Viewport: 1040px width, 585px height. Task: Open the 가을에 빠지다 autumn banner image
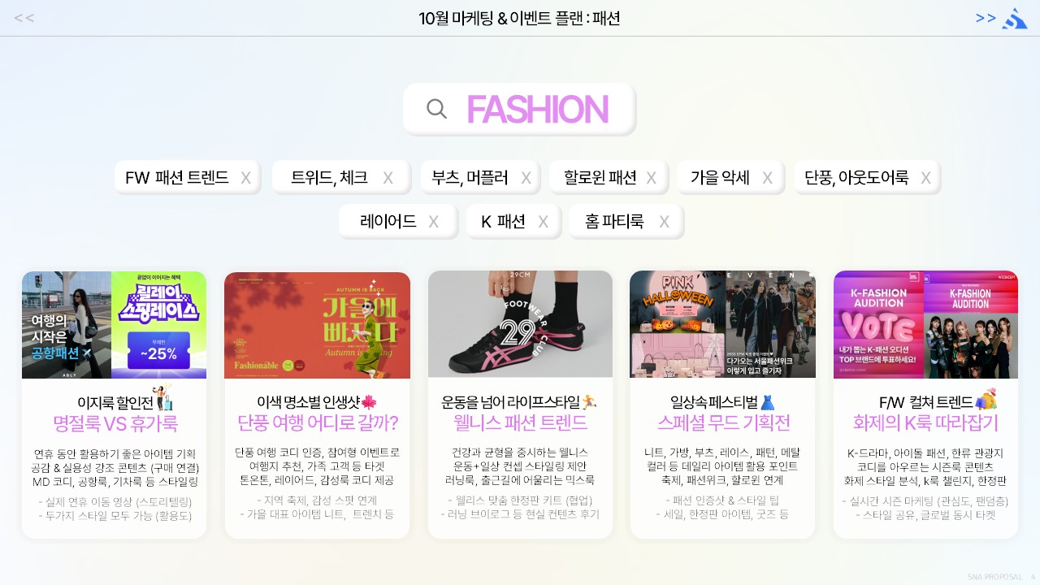point(317,325)
